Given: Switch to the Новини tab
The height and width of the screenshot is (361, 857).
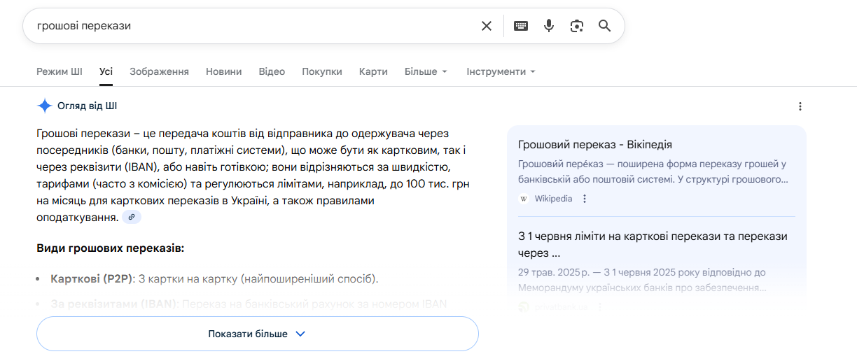Looking at the screenshot, I should [x=223, y=71].
